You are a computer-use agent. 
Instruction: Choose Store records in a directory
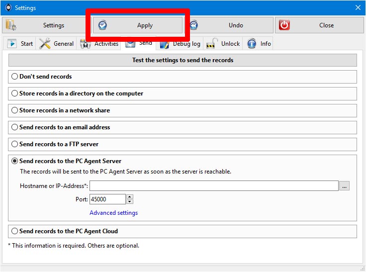pyautogui.click(x=15, y=93)
